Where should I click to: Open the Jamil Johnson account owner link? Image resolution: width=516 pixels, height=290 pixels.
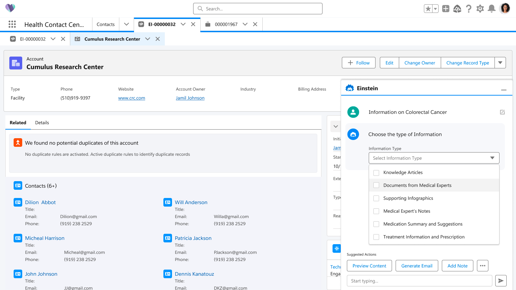pyautogui.click(x=190, y=98)
